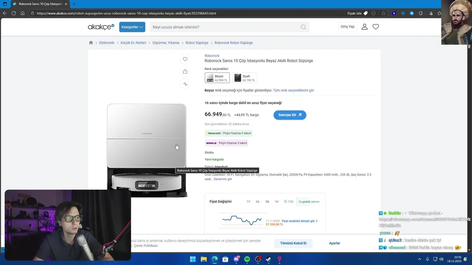Image resolution: width=472 pixels, height=265 pixels.
Task: Expand product details with Devamını gör
Action: pos(223,179)
